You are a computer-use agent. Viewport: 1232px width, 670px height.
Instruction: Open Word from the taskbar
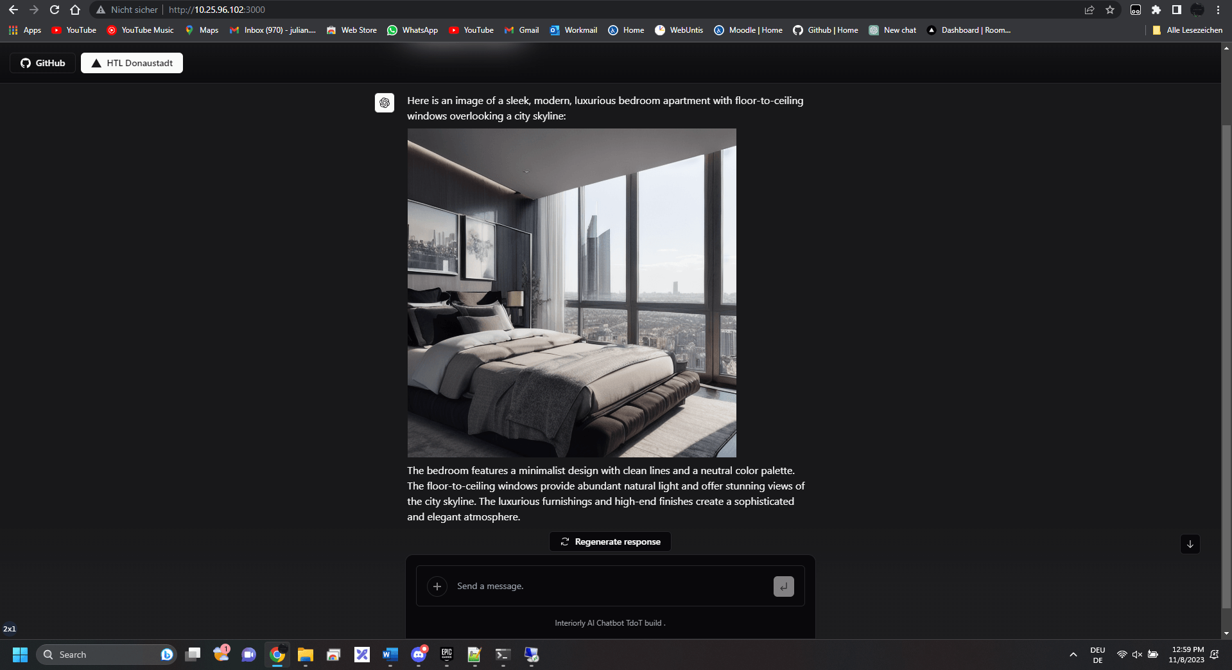pos(390,655)
